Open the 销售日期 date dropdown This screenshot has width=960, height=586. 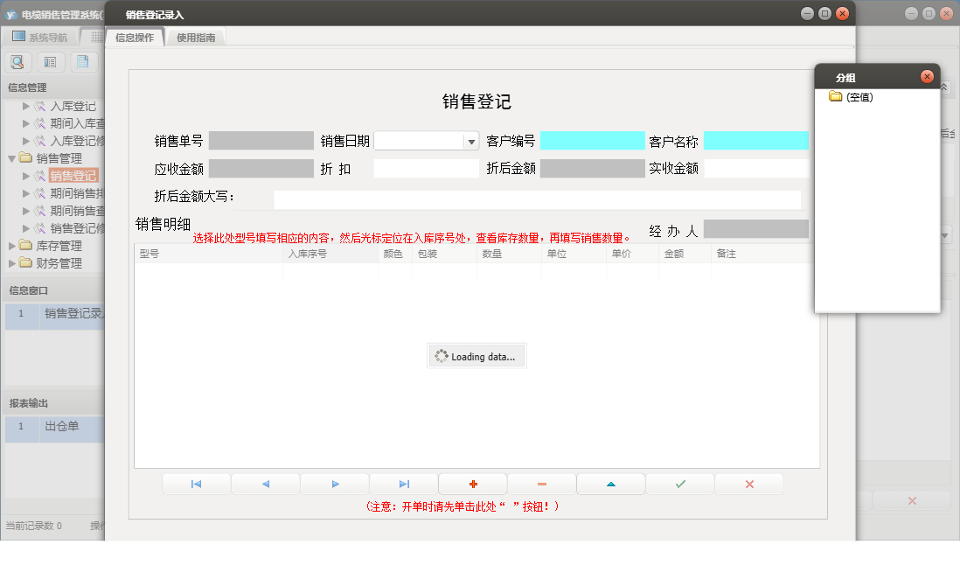click(470, 140)
